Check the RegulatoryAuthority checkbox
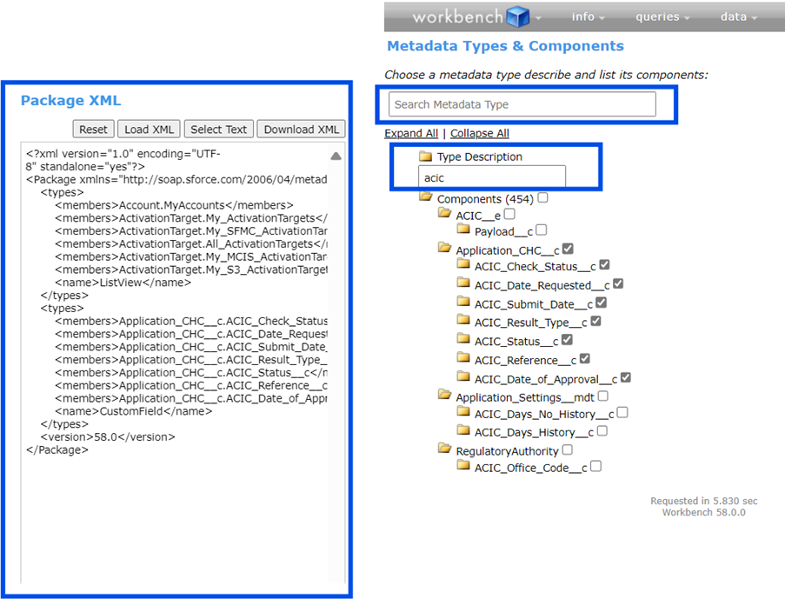 coord(567,449)
